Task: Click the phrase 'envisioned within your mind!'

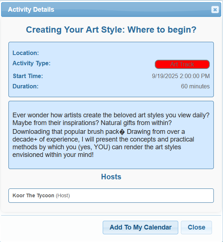Action: click(x=53, y=155)
